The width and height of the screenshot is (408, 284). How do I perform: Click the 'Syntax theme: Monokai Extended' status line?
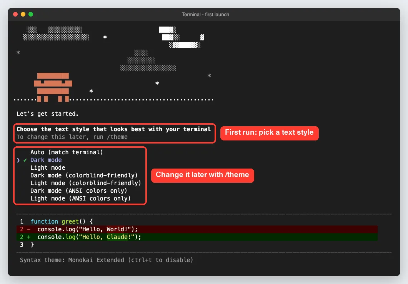click(x=107, y=260)
